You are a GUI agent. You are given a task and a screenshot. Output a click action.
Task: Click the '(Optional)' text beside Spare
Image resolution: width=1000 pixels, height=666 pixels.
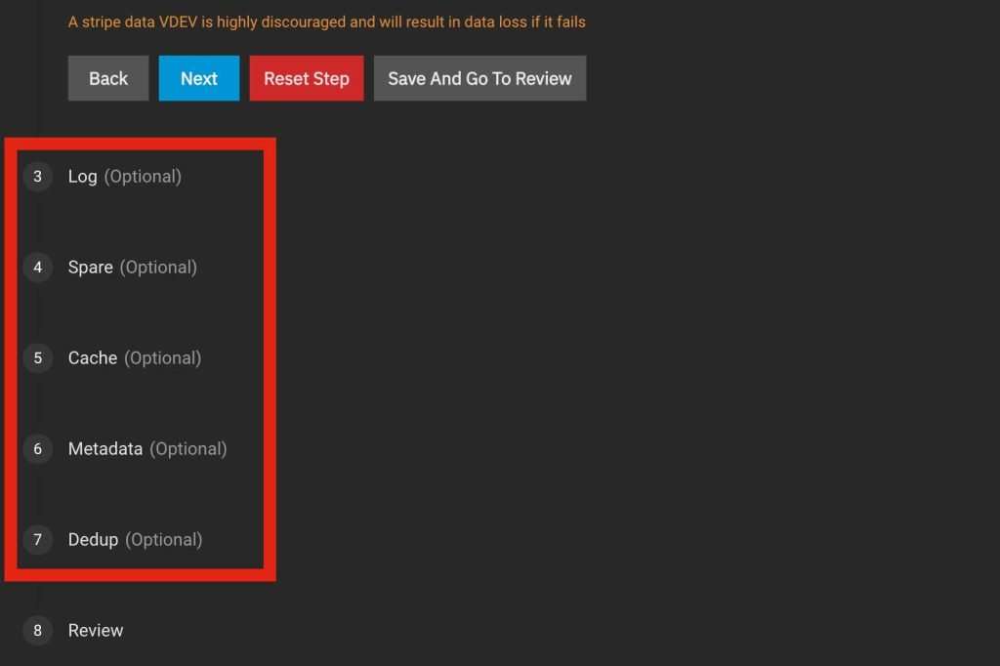158,268
